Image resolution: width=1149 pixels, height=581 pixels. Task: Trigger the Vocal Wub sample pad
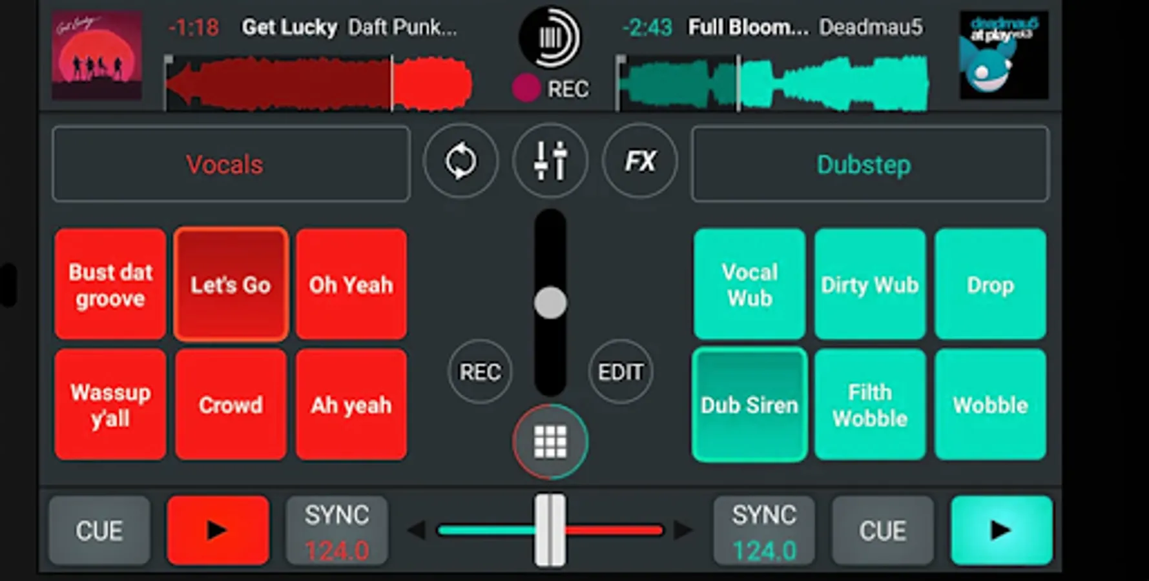pos(750,284)
